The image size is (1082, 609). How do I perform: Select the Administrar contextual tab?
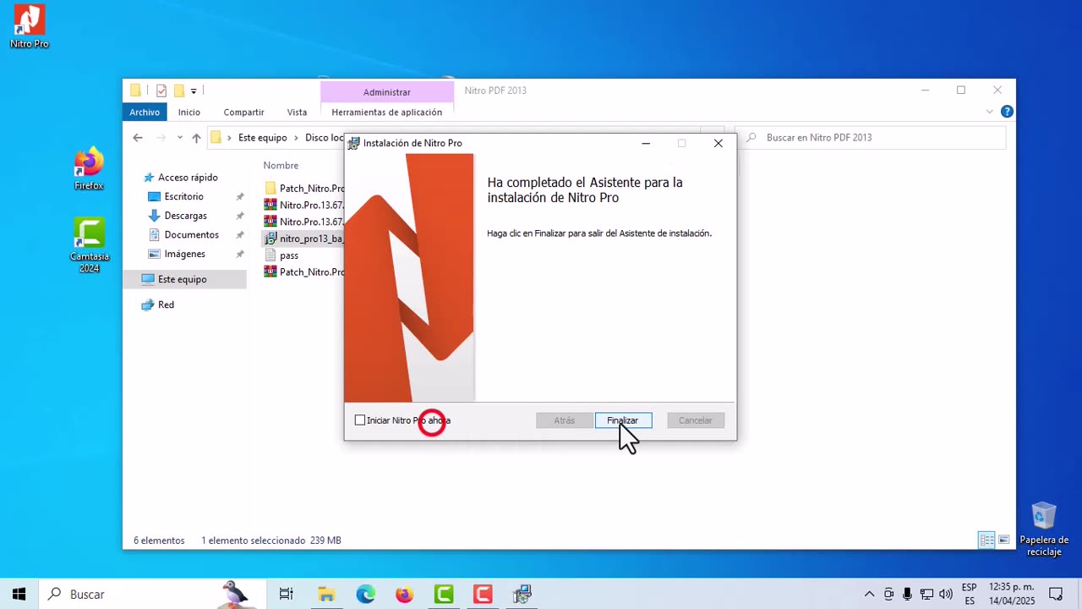point(387,92)
